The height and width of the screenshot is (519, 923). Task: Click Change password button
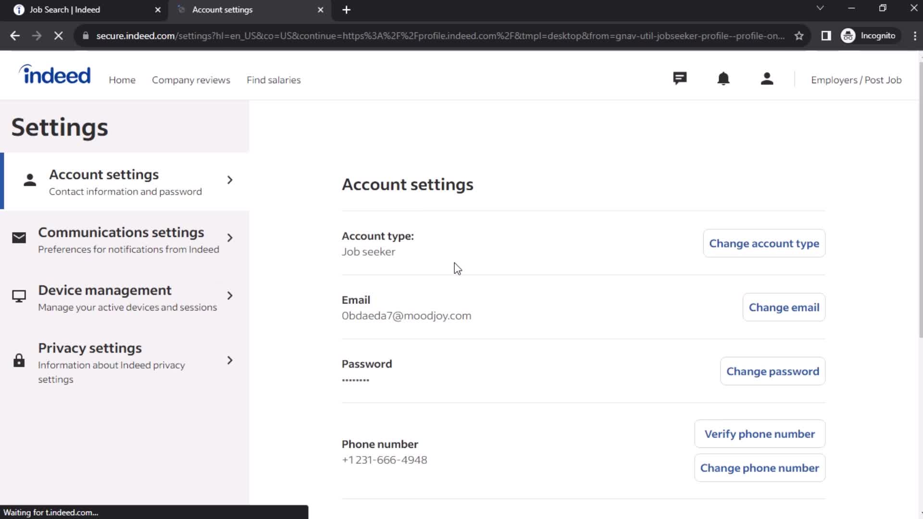click(x=773, y=371)
